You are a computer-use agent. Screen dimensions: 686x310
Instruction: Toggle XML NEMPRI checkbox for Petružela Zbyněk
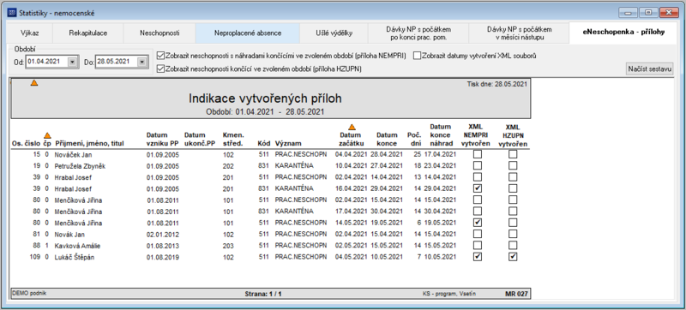click(478, 165)
